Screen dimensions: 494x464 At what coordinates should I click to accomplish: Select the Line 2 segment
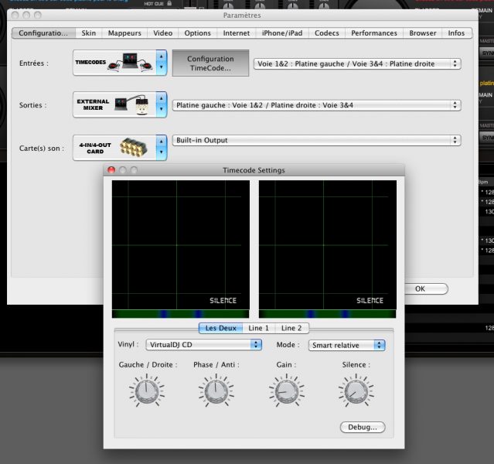click(291, 328)
